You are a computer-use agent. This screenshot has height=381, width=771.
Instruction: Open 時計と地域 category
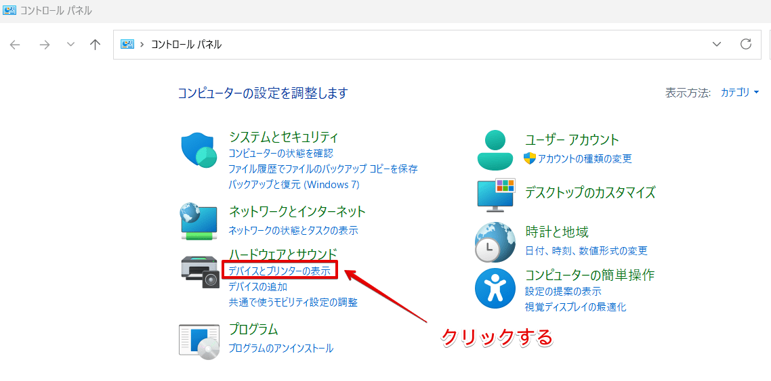coord(557,231)
